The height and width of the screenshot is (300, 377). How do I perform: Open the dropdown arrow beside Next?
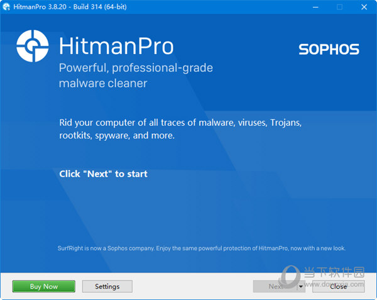tap(301, 287)
